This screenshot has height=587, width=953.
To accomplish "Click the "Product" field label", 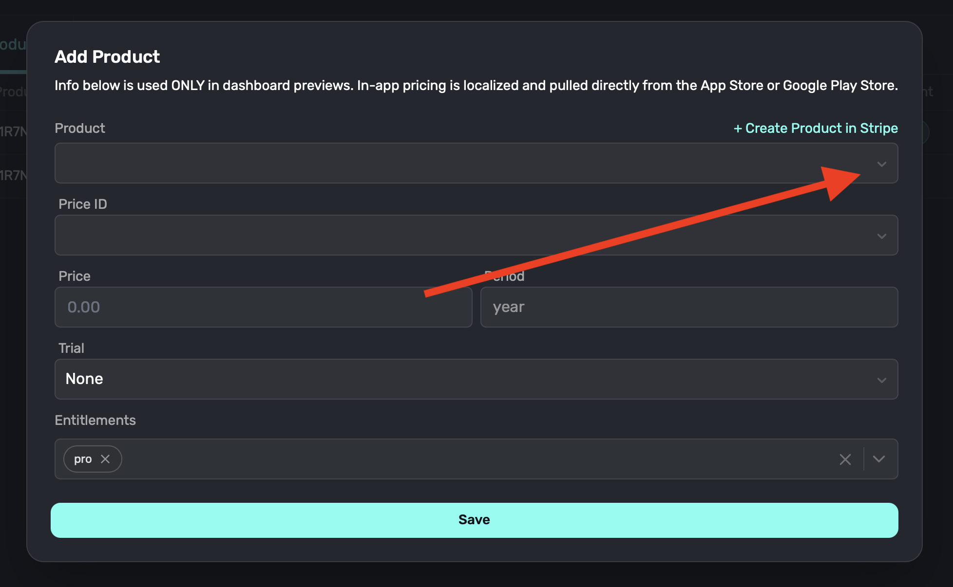I will point(80,128).
